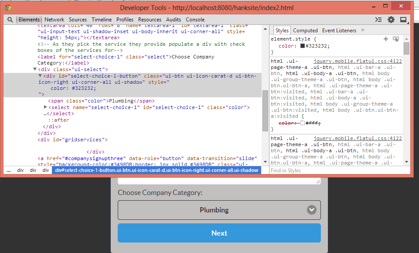Expand the select element node
This screenshot has height=253, width=419.
click(46, 107)
